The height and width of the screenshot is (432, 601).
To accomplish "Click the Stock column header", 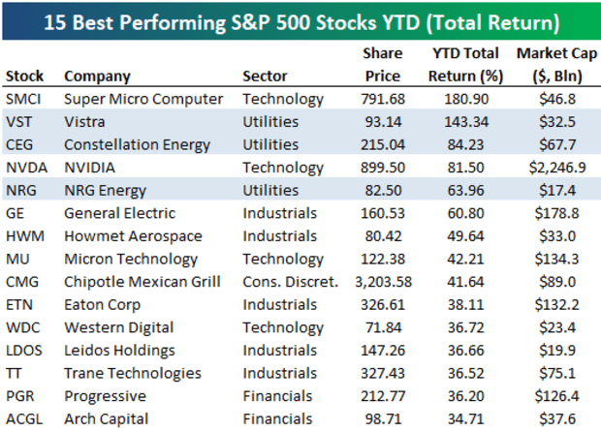I will click(x=24, y=76).
